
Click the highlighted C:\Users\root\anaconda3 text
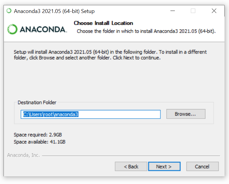(x=51, y=114)
